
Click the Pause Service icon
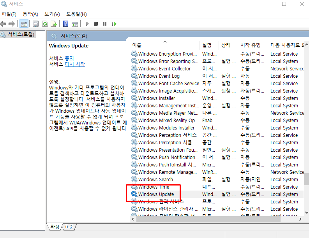point(105,24)
